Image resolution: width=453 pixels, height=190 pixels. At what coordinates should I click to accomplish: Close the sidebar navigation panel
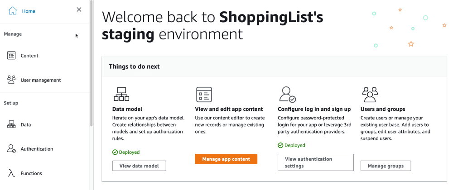tap(79, 9)
